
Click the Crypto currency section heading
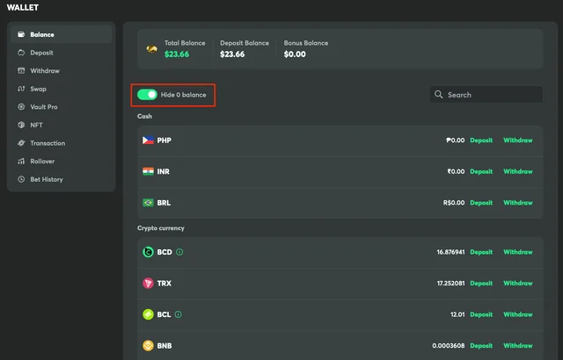coord(160,228)
